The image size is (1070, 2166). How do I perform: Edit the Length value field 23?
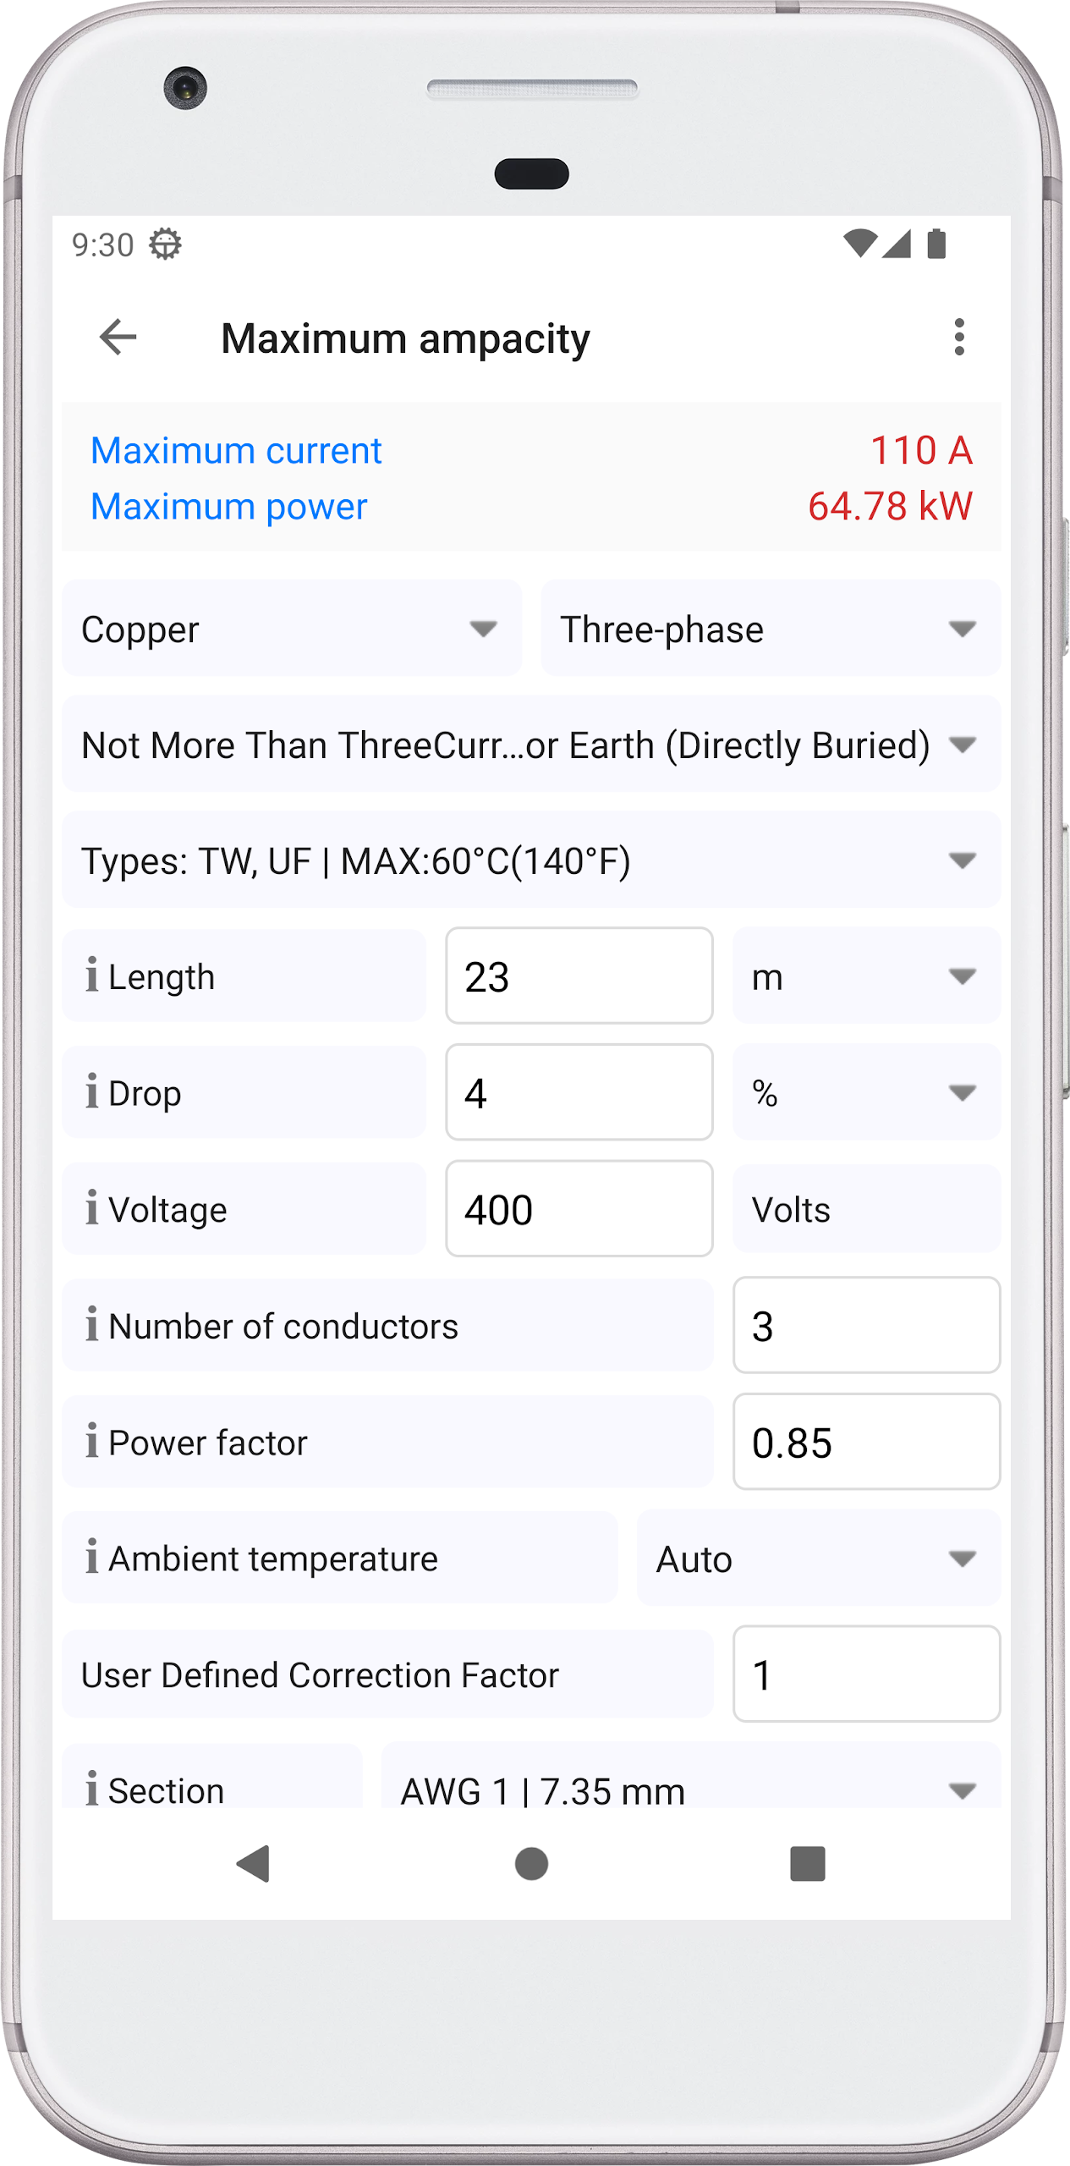point(579,976)
